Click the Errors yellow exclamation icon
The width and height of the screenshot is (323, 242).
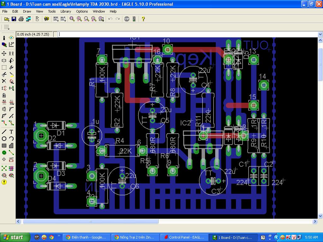coord(4,182)
